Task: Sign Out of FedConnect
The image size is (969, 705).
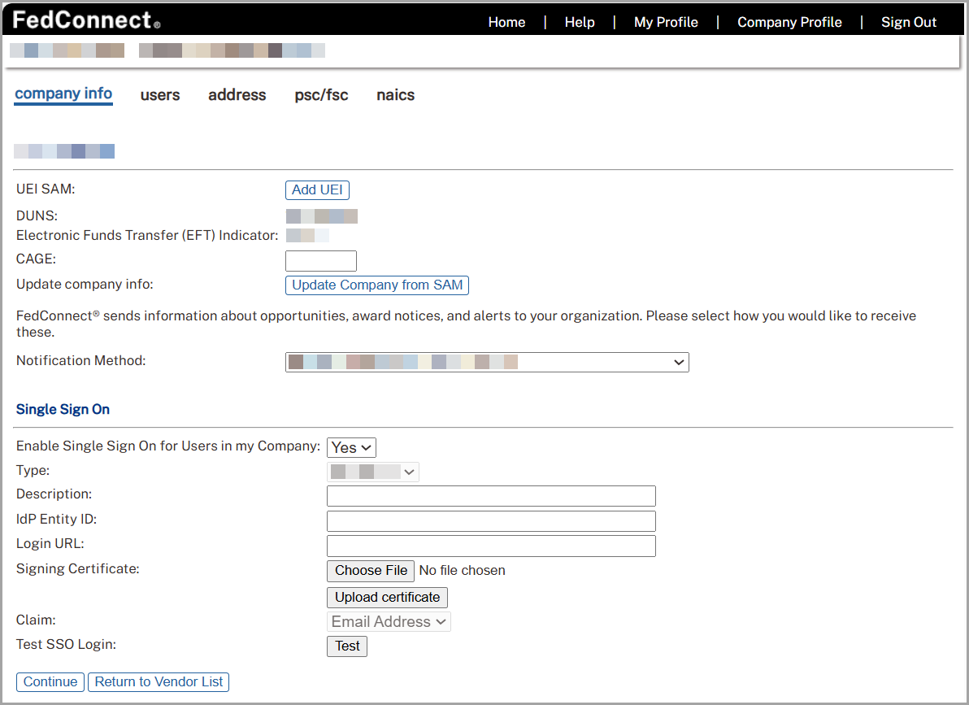Action: point(909,22)
